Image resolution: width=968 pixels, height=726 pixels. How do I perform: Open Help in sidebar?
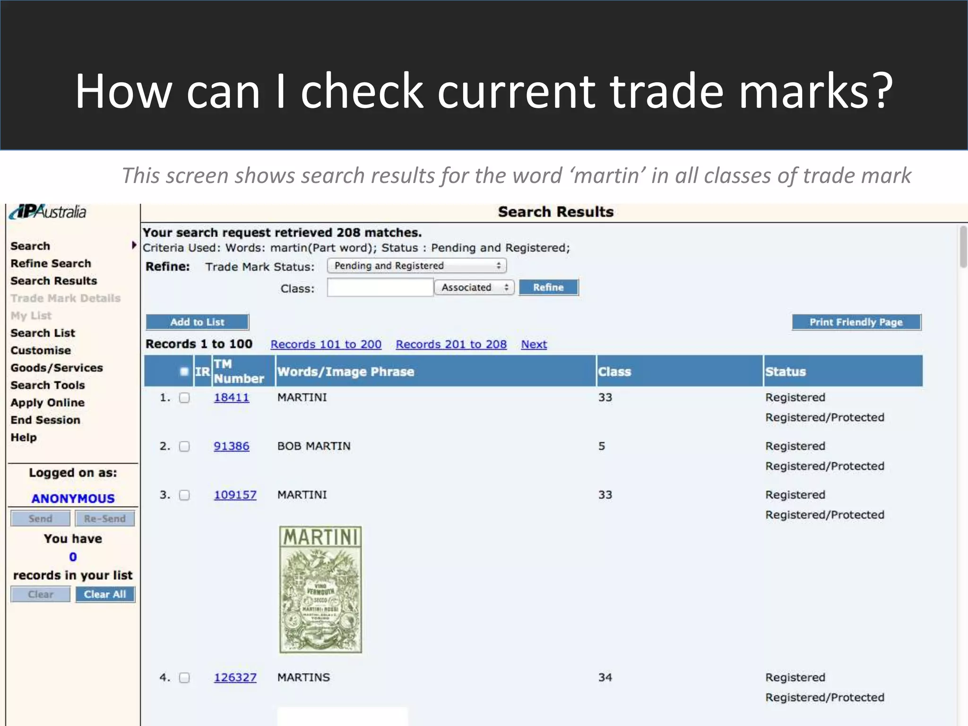click(x=24, y=437)
